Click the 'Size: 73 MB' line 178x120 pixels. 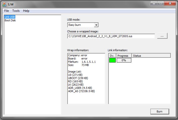pyautogui.click(x=78, y=65)
